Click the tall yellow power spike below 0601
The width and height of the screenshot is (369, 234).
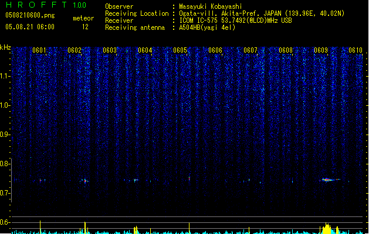40,227
